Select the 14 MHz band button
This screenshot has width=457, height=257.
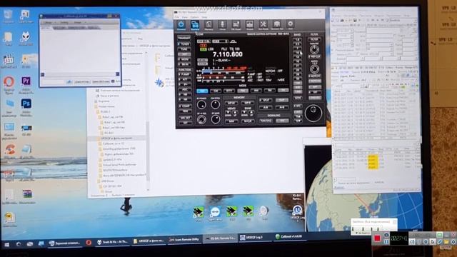[x=297, y=57]
